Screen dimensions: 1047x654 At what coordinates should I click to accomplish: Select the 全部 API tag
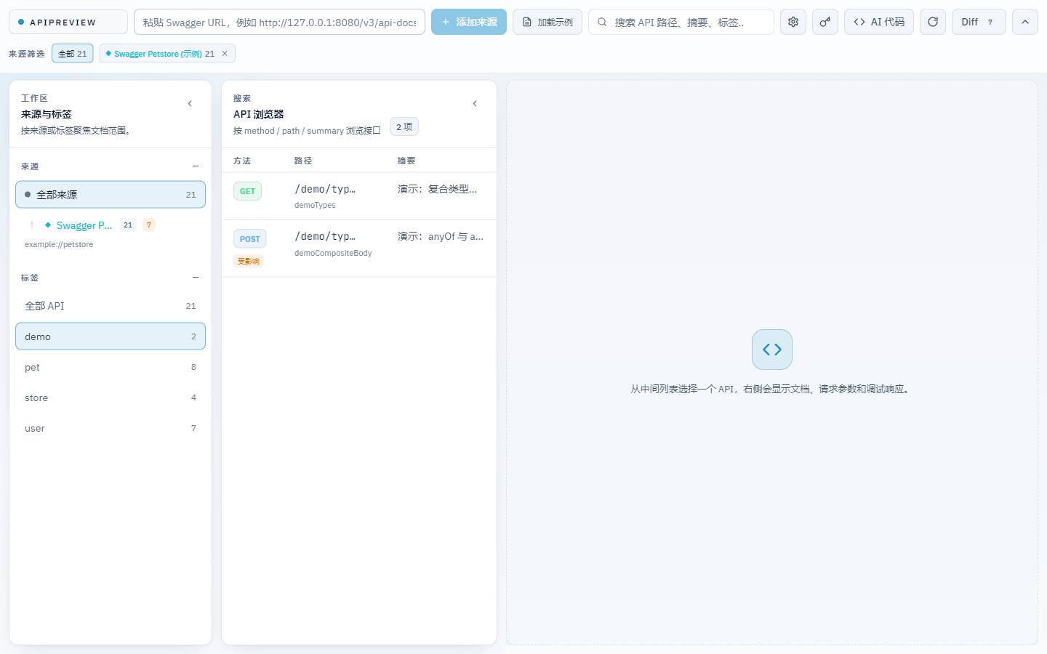point(111,306)
